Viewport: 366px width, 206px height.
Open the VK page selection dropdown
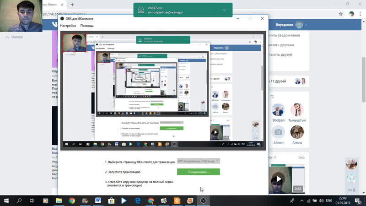coord(197,161)
